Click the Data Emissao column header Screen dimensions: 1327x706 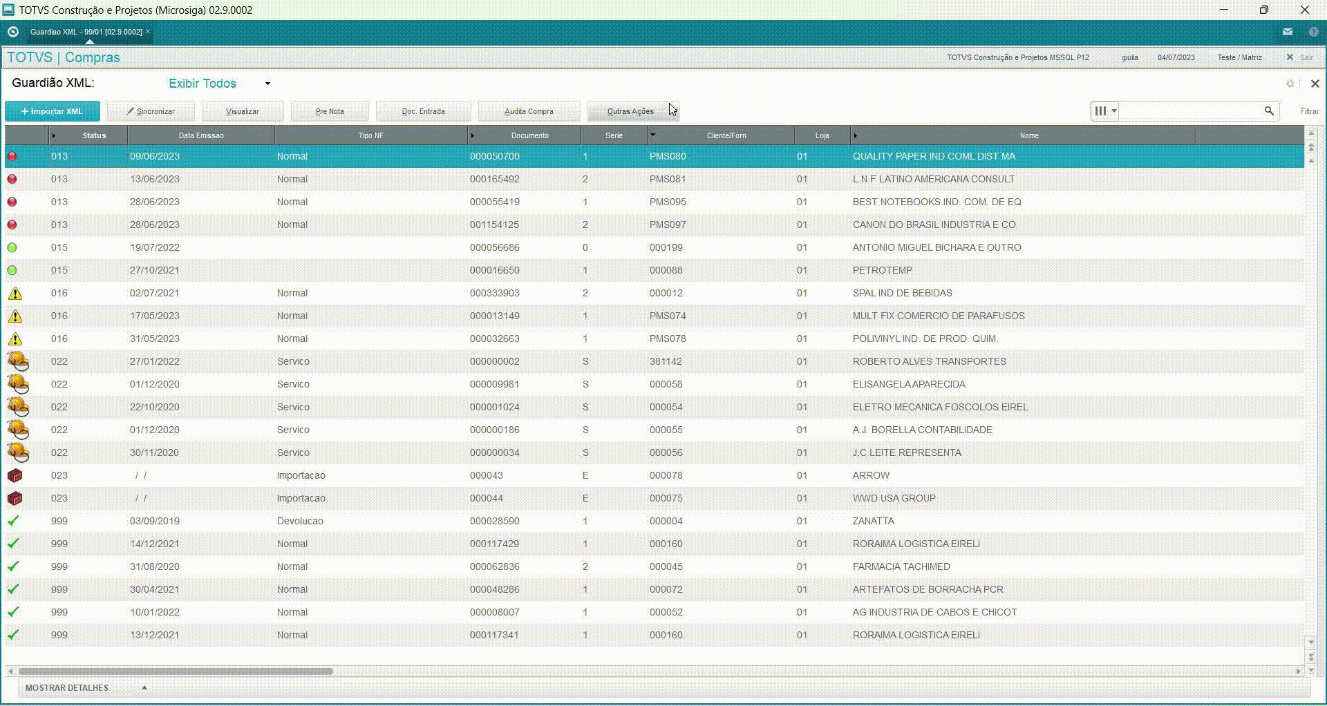pyautogui.click(x=201, y=135)
